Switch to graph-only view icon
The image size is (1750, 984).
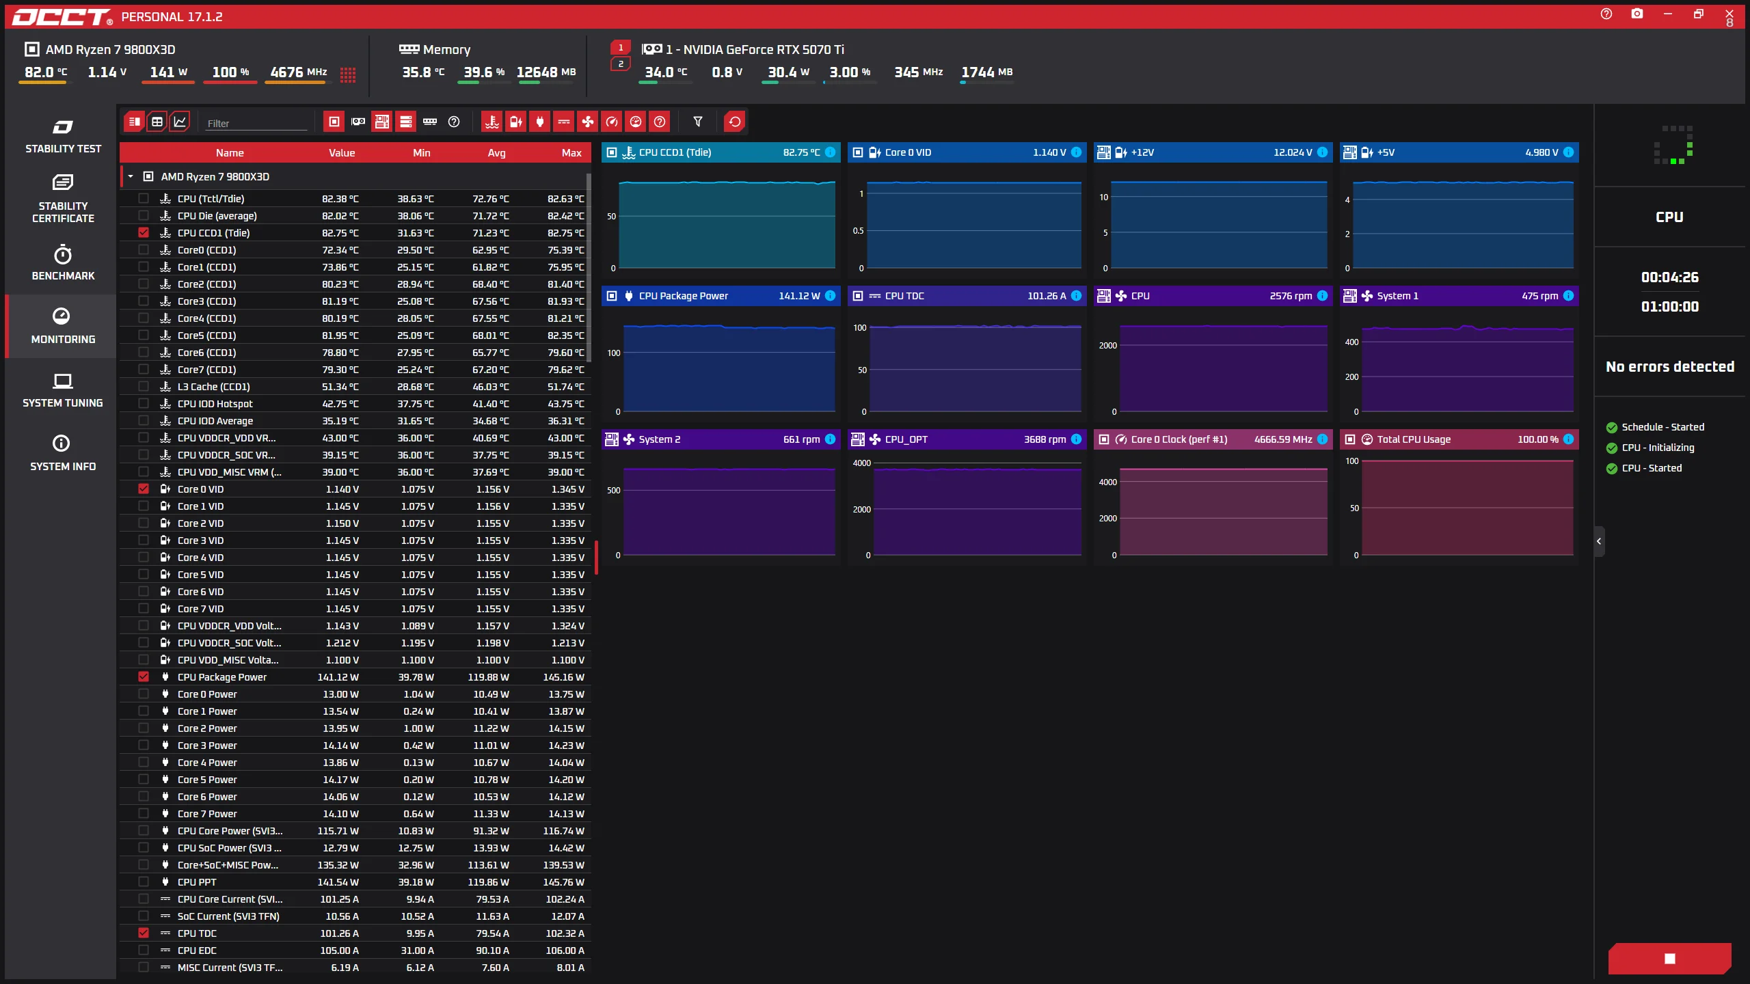[x=180, y=122]
